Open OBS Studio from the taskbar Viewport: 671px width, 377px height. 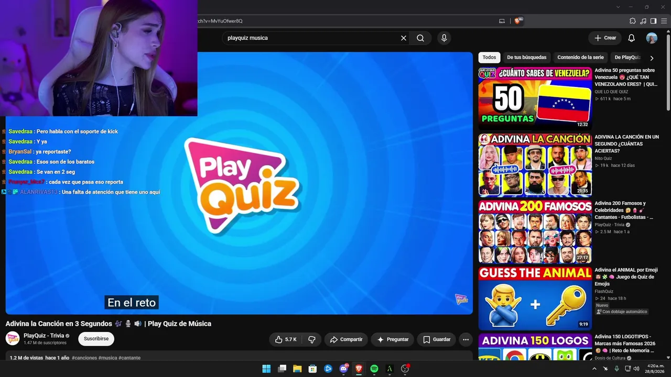[405, 369]
